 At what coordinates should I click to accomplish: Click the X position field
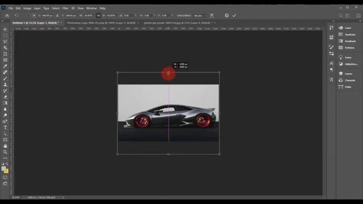click(47, 15)
